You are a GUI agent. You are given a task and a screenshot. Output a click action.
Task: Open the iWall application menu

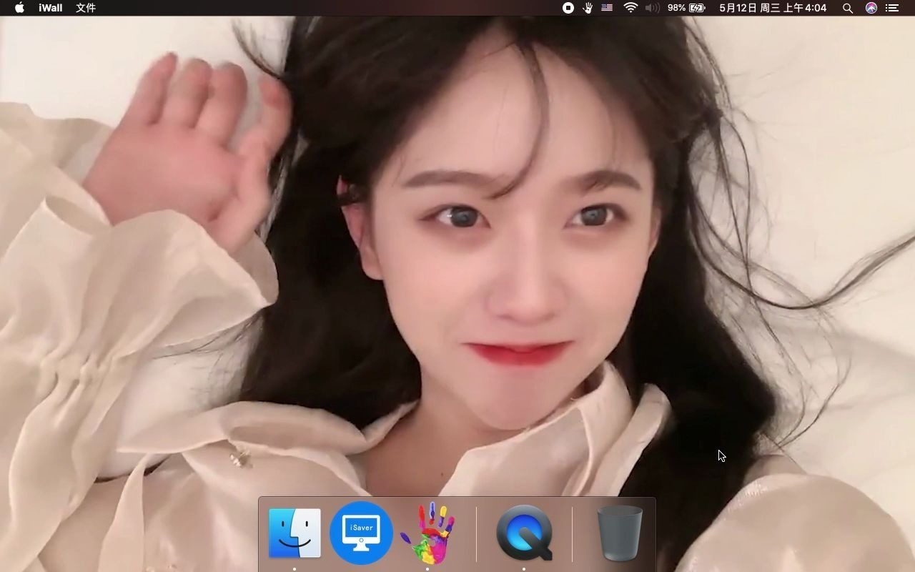coord(50,8)
